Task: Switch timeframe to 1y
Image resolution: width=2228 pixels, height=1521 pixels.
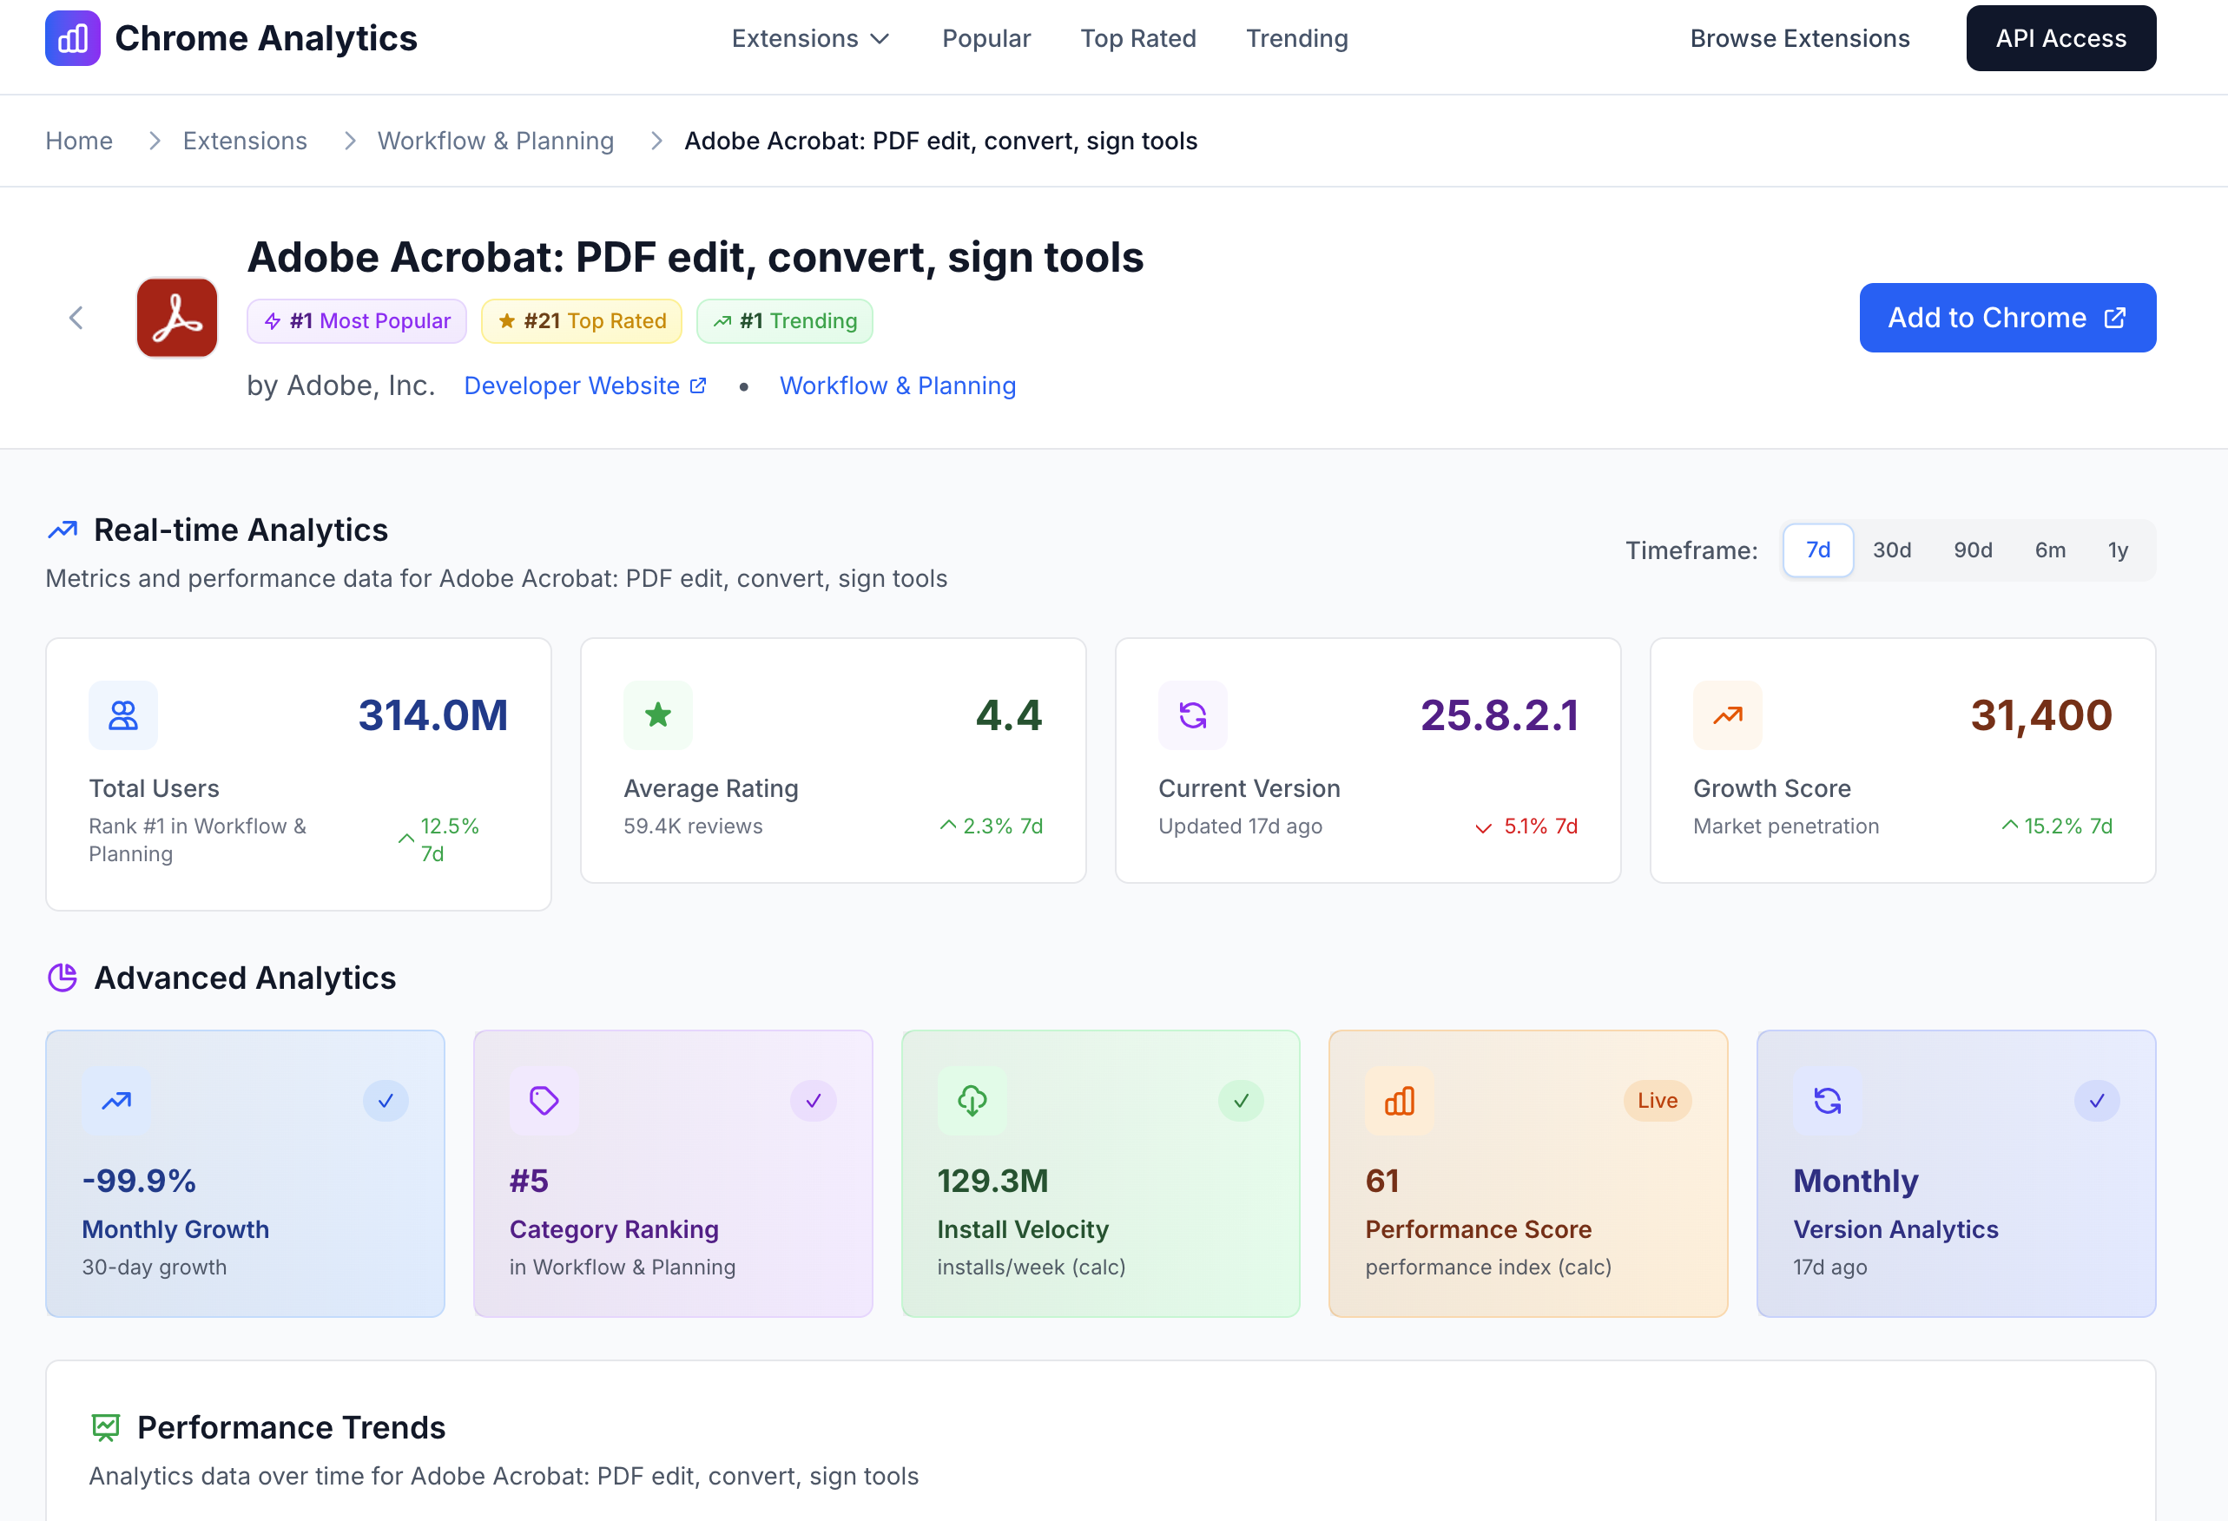Action: pyautogui.click(x=2117, y=550)
